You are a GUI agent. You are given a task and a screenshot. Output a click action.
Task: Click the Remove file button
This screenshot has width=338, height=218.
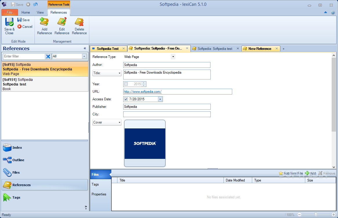point(327,173)
